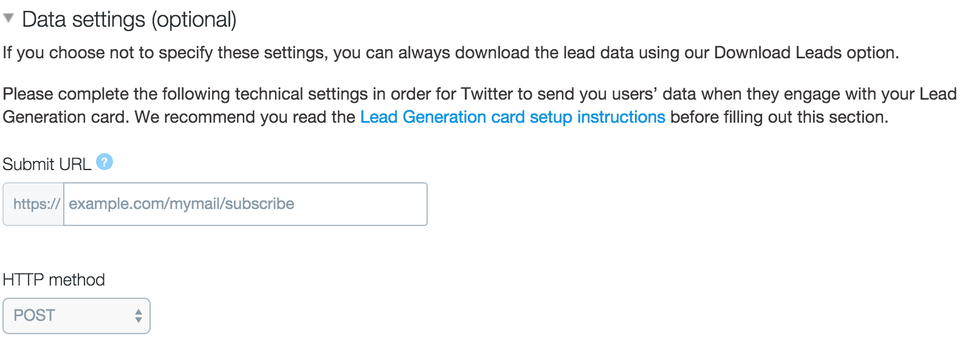Click the HTTP method label
971x339 pixels.
(54, 279)
